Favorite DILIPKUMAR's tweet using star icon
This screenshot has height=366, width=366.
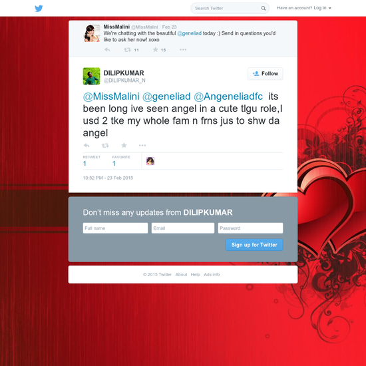[x=124, y=146]
